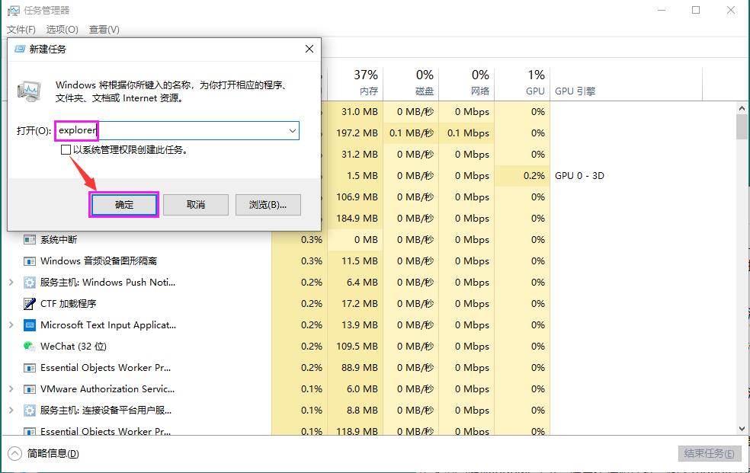Click the 184.9 MB memory cell
750x473 pixels.
click(357, 219)
